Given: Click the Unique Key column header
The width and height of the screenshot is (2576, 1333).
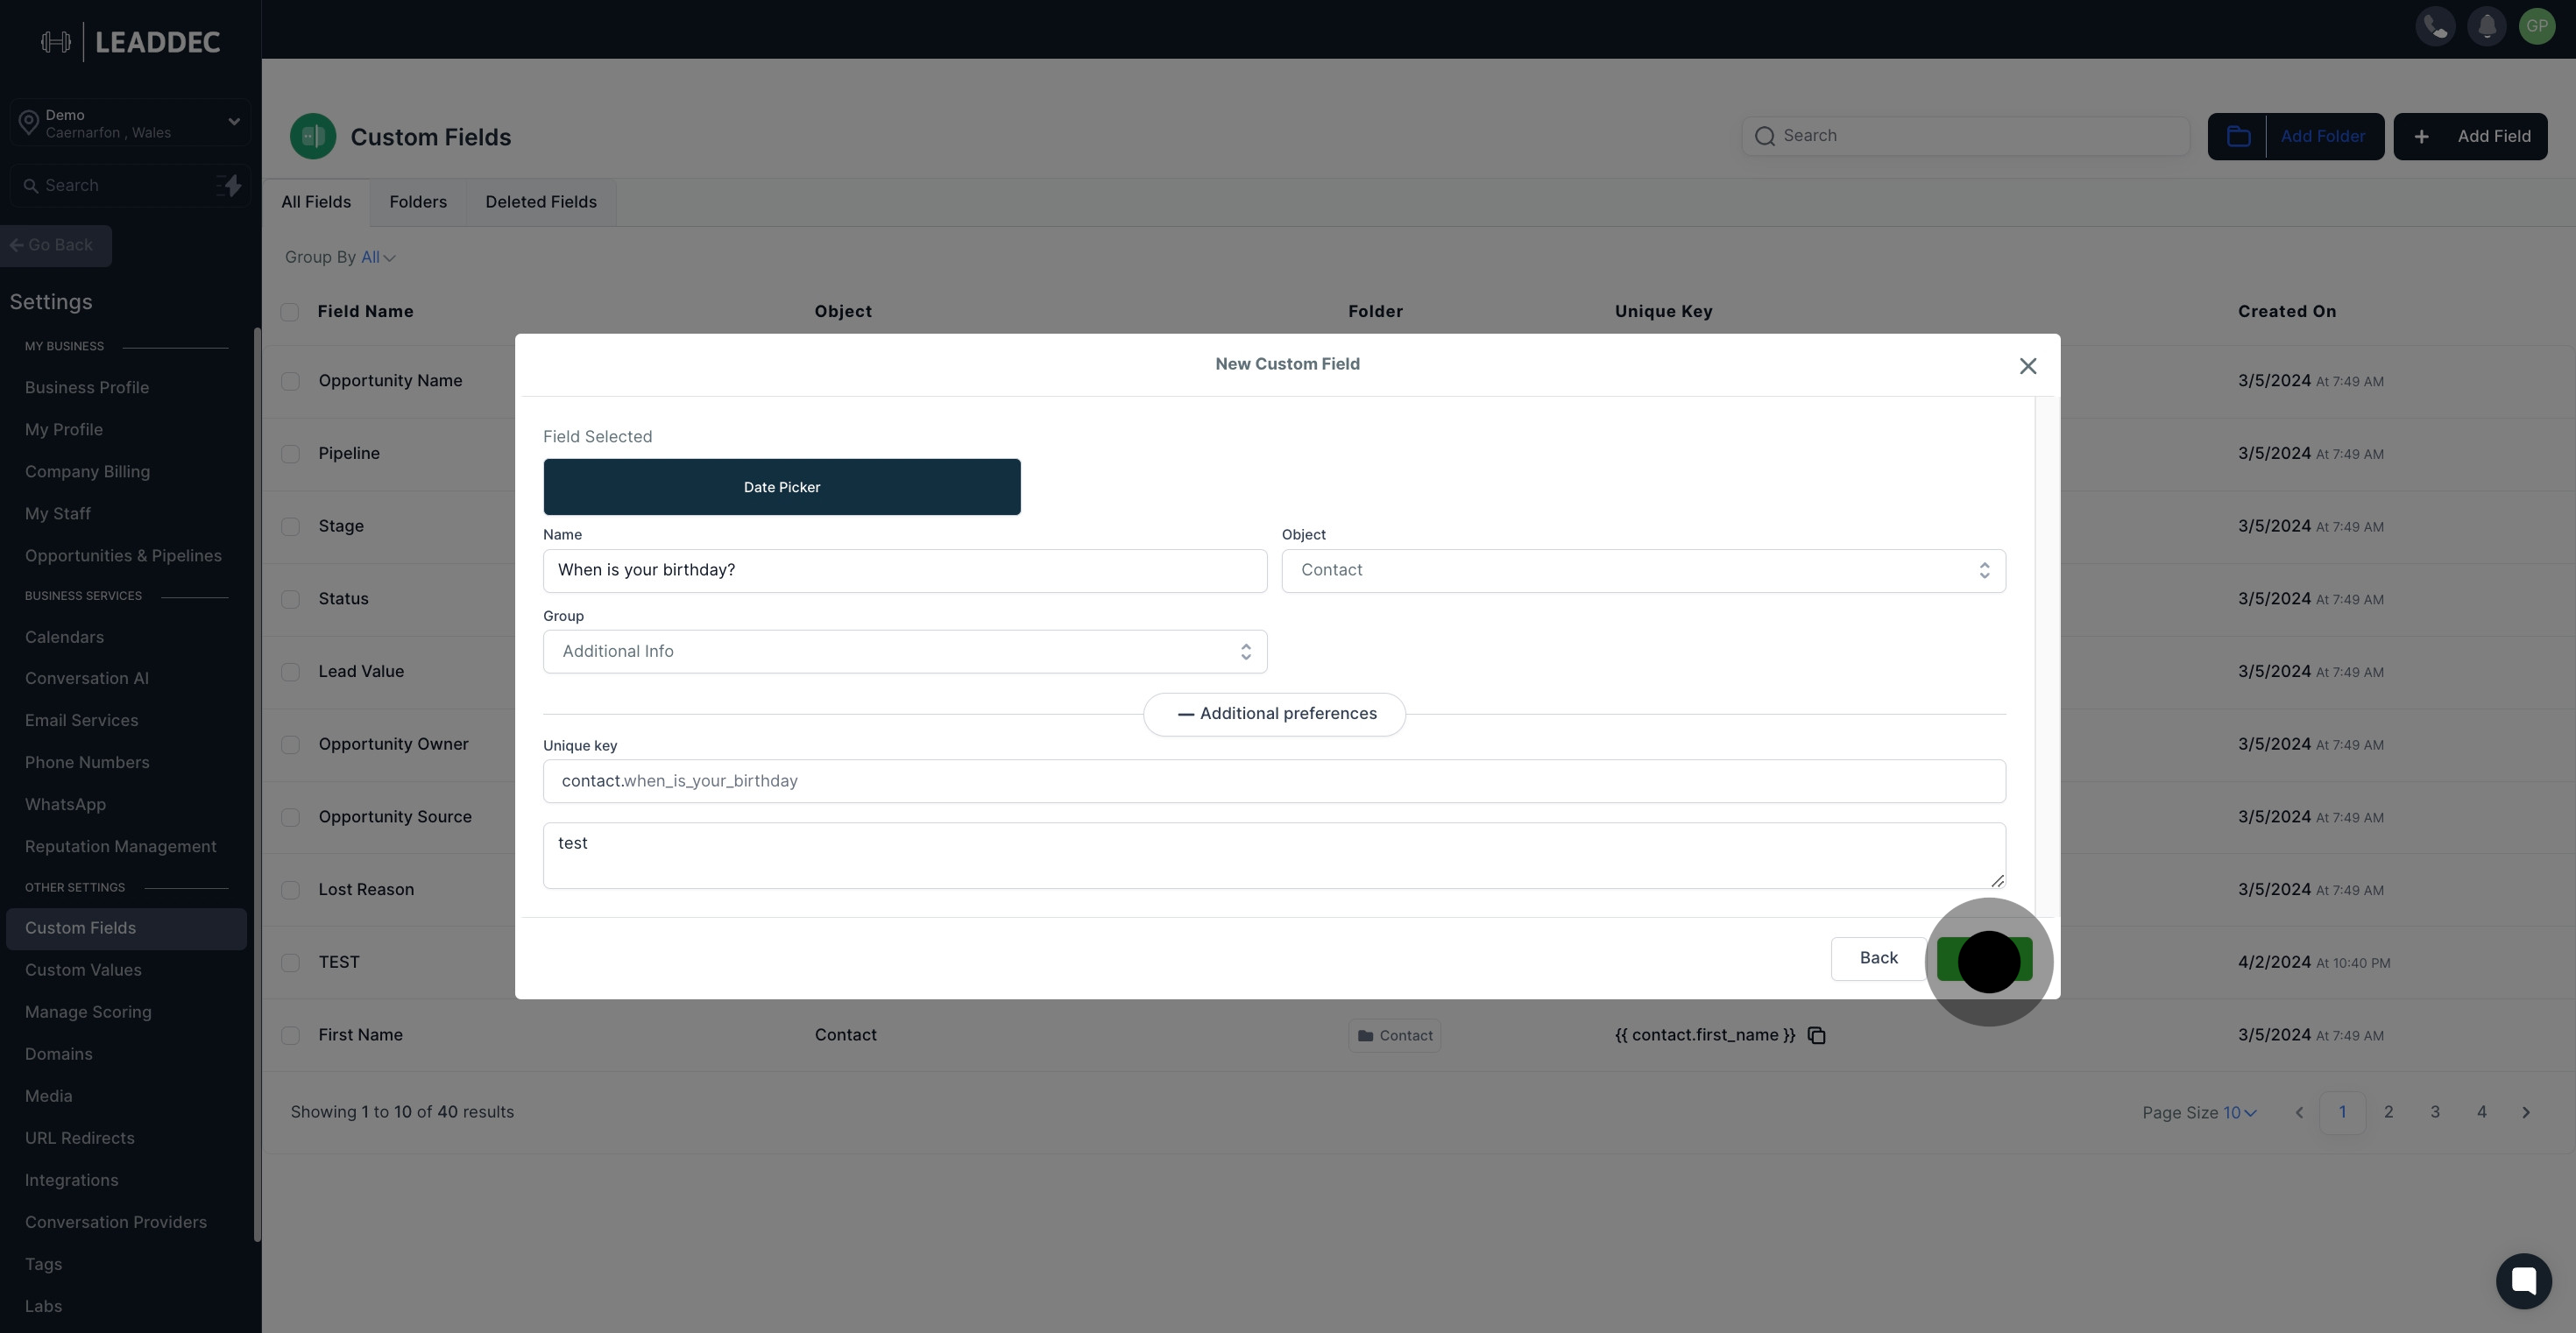Looking at the screenshot, I should pos(1663,312).
